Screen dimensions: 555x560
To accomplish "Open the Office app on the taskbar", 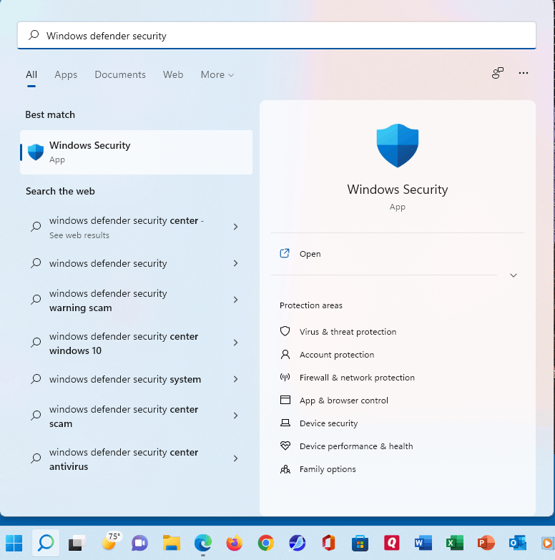I will coord(328,544).
